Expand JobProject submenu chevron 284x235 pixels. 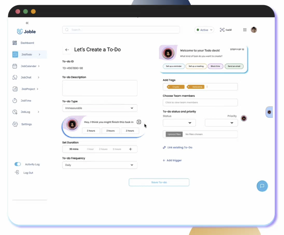click(x=37, y=89)
